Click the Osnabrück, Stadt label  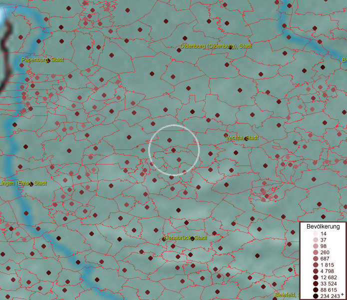[185, 237]
